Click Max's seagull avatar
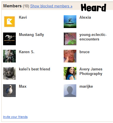 click(9, 90)
